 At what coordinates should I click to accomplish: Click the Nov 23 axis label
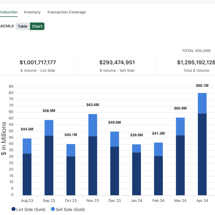coord(93,201)
